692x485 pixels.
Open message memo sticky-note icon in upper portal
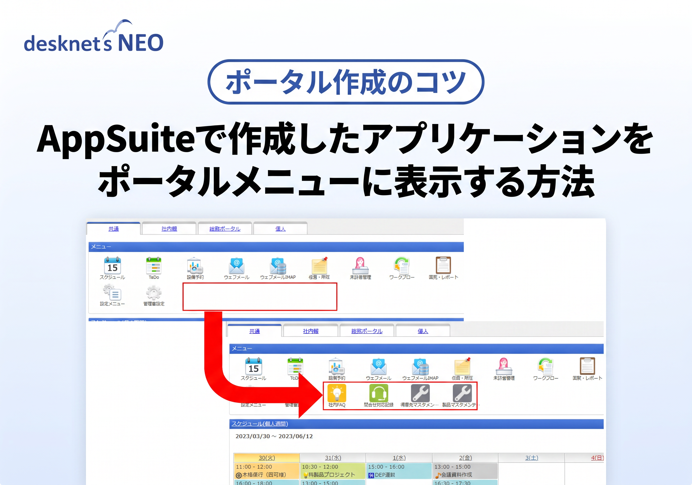pyautogui.click(x=320, y=266)
